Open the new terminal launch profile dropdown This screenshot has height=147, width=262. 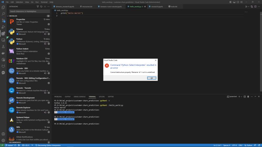click(241, 97)
